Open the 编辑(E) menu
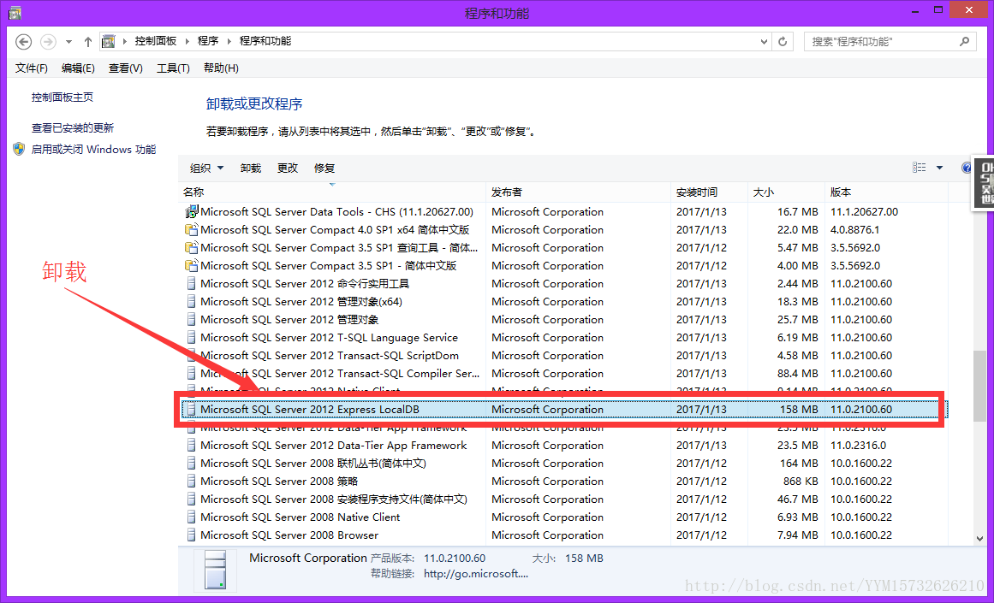 point(78,68)
